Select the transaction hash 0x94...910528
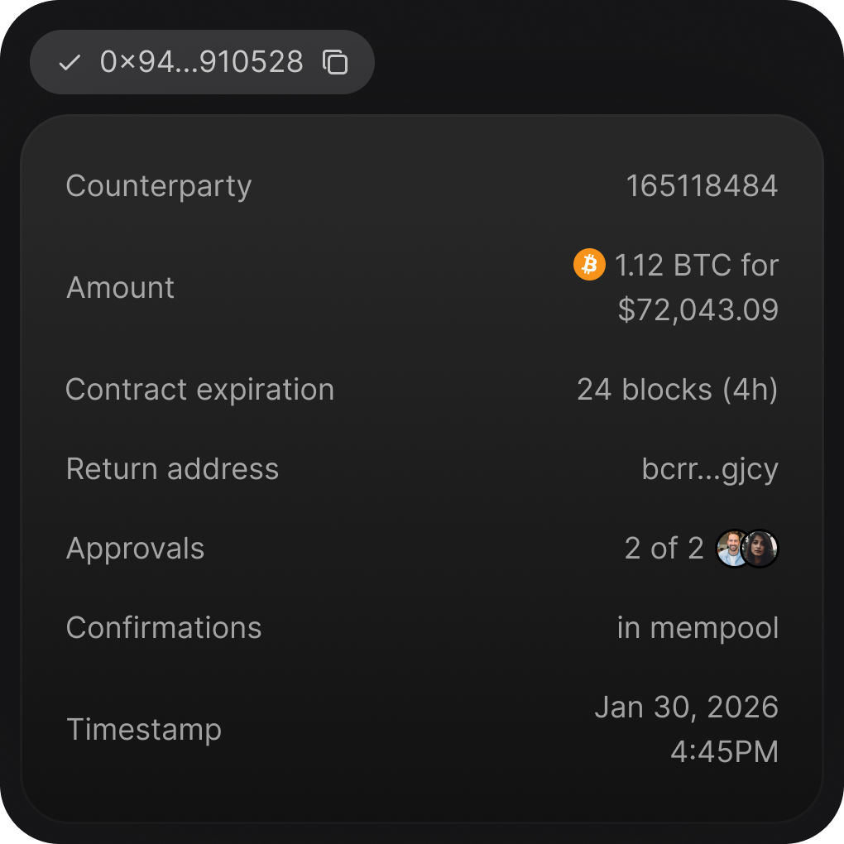This screenshot has height=844, width=844. [202, 62]
